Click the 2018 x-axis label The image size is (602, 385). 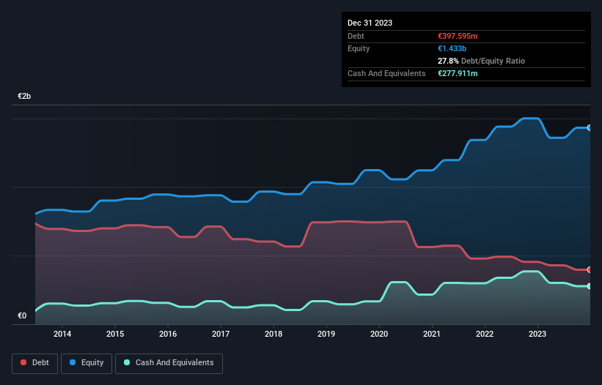(x=274, y=334)
